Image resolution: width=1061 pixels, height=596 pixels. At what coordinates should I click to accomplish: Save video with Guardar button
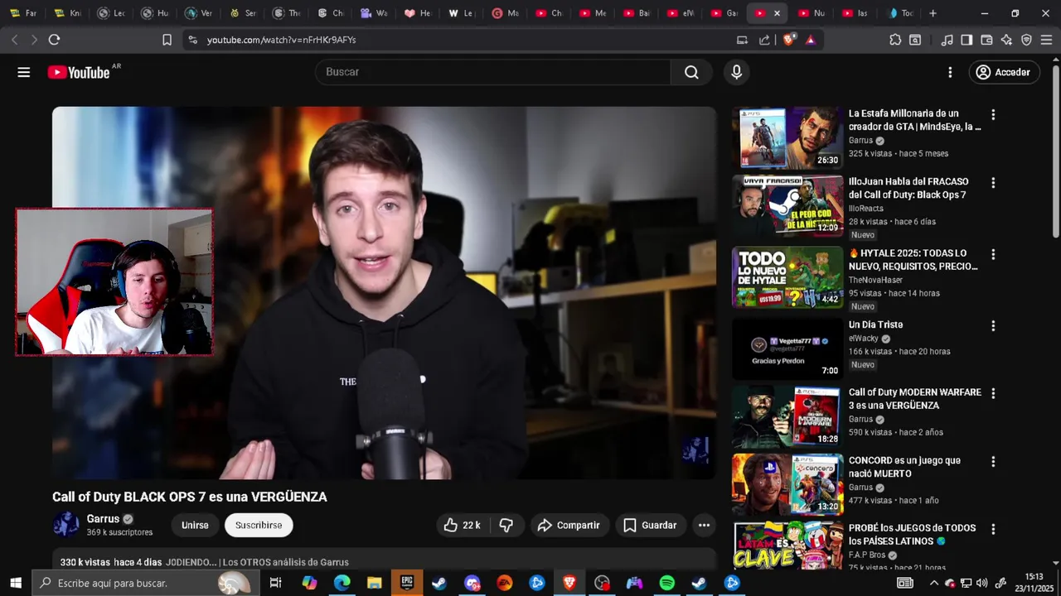point(651,525)
